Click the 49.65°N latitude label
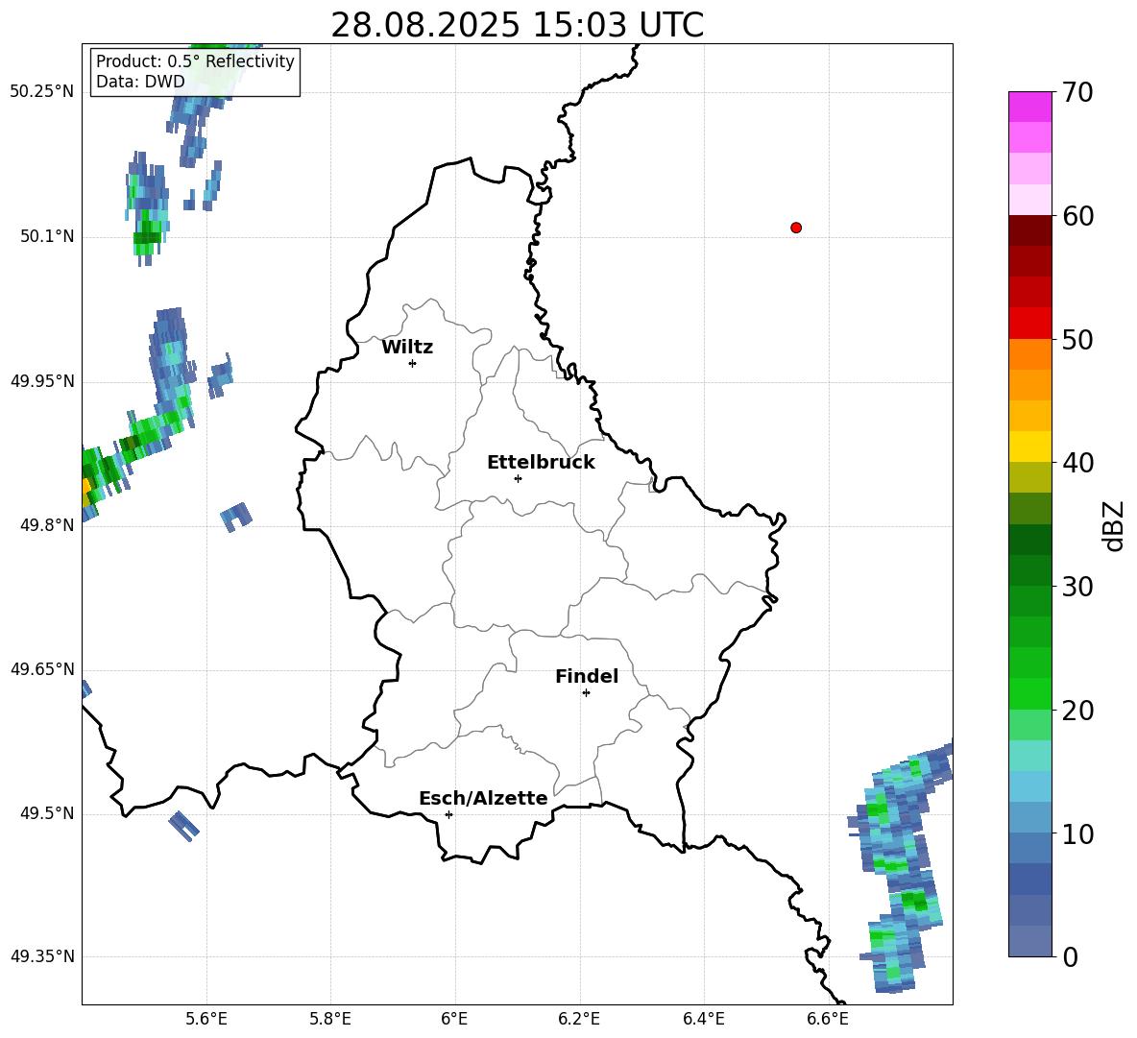The width and height of the screenshot is (1137, 1038). [x=42, y=669]
